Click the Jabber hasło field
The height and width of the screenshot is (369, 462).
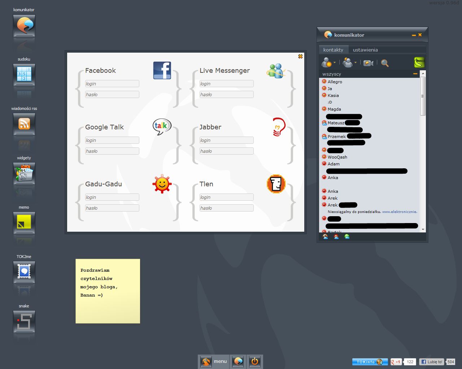tap(226, 151)
